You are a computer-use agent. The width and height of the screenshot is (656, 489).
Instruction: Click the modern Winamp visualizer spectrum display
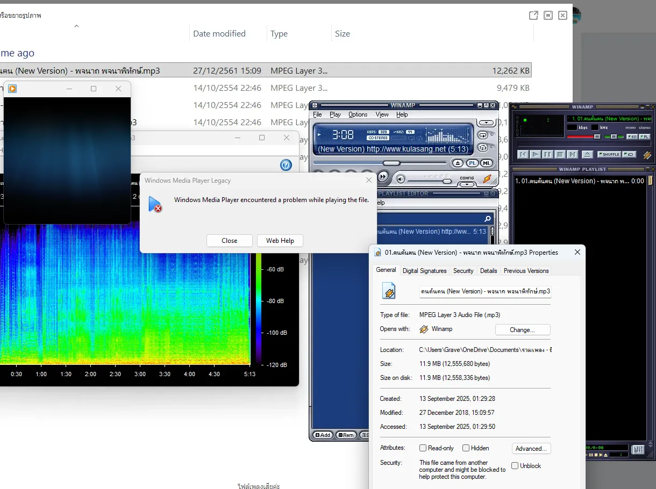447,135
